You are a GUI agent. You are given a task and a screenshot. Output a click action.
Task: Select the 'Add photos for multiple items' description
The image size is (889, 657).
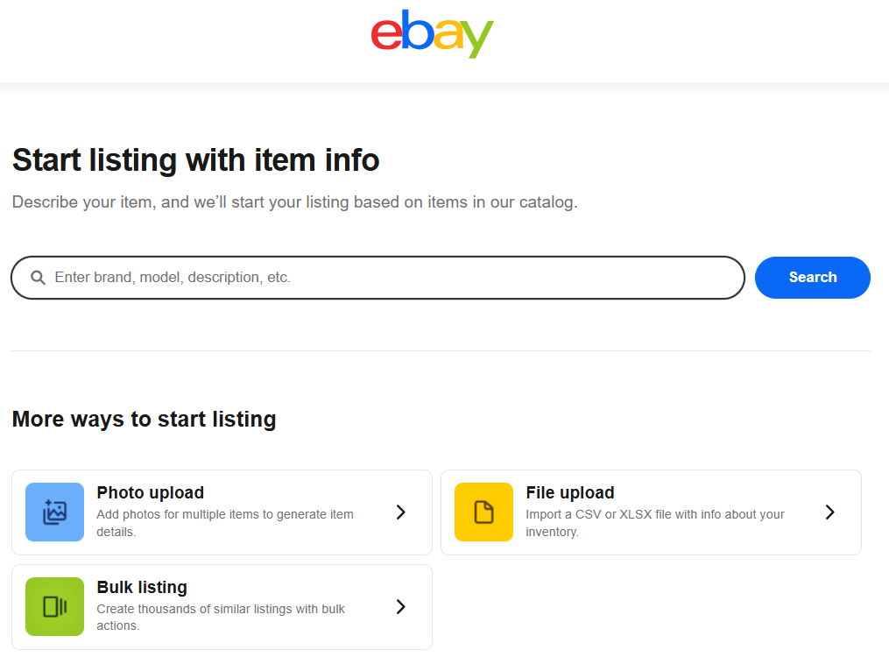[225, 523]
